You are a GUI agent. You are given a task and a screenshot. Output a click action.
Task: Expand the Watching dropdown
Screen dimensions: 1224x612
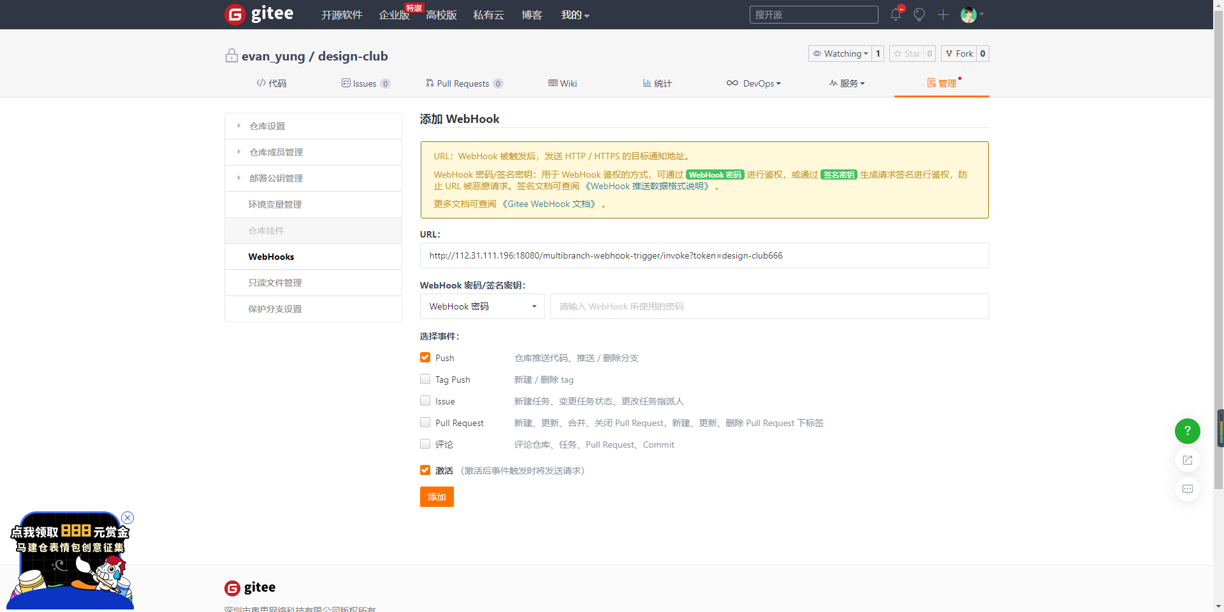point(840,54)
